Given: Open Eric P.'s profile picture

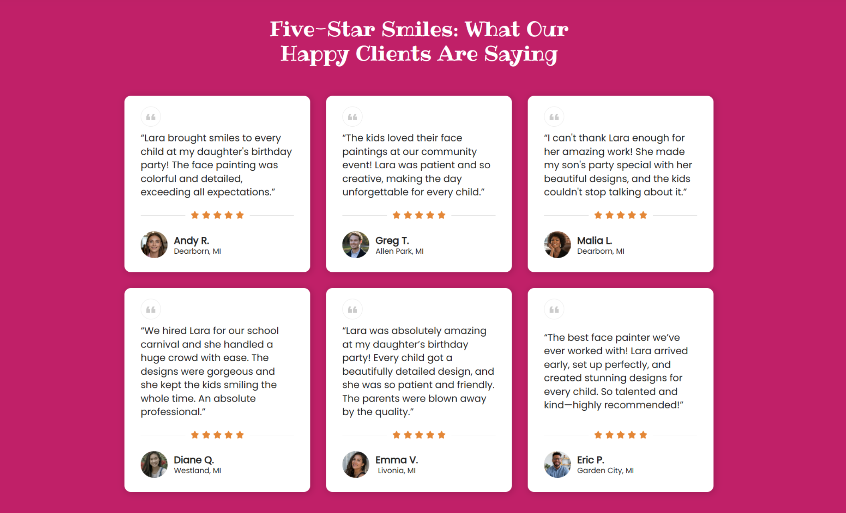Looking at the screenshot, I should click(557, 464).
